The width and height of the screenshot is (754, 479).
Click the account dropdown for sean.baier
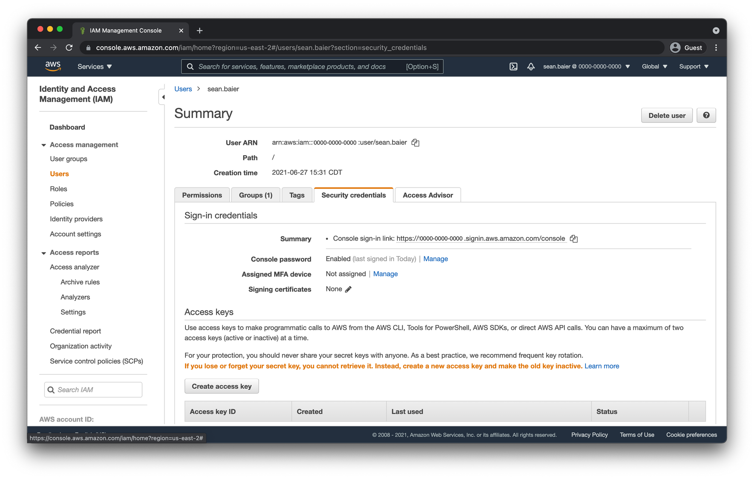coord(585,66)
